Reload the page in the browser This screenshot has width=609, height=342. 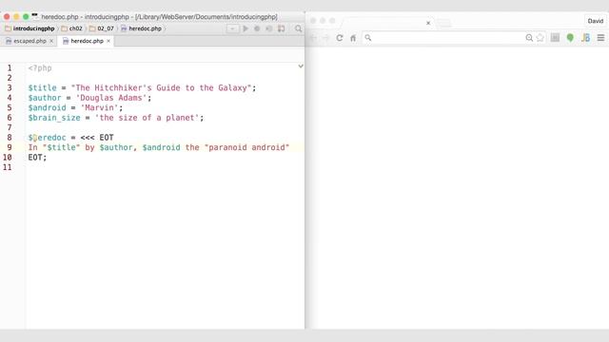340,38
